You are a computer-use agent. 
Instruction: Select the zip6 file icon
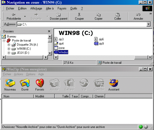click(x=96, y=39)
